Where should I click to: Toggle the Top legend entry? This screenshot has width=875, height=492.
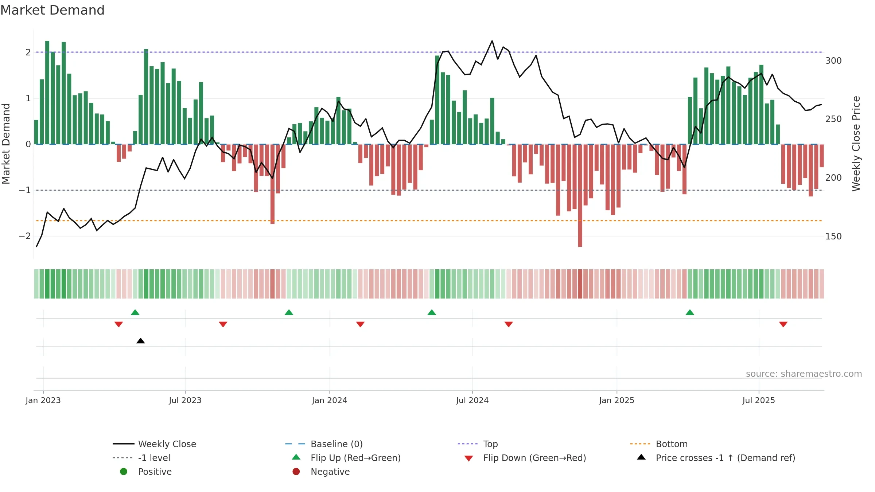[x=478, y=444]
